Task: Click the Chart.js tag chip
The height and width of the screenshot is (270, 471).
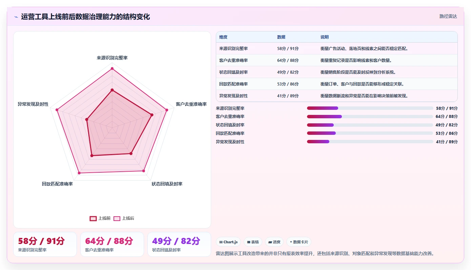Action: (228, 242)
